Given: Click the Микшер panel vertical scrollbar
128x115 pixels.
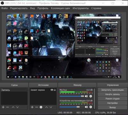Looking at the screenshot, I should tap(94, 99).
